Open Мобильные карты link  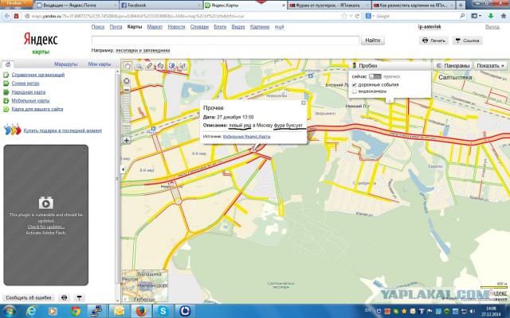(x=30, y=101)
